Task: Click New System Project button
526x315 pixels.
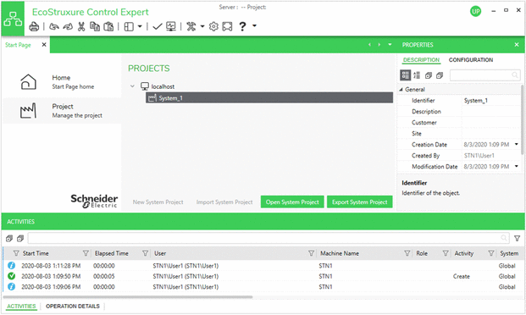Action: 158,202
